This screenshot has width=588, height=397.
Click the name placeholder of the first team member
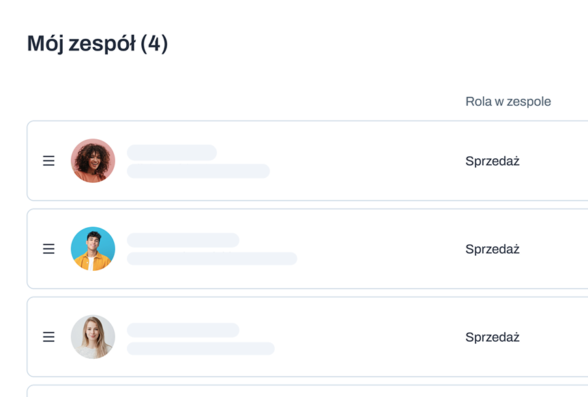172,153
